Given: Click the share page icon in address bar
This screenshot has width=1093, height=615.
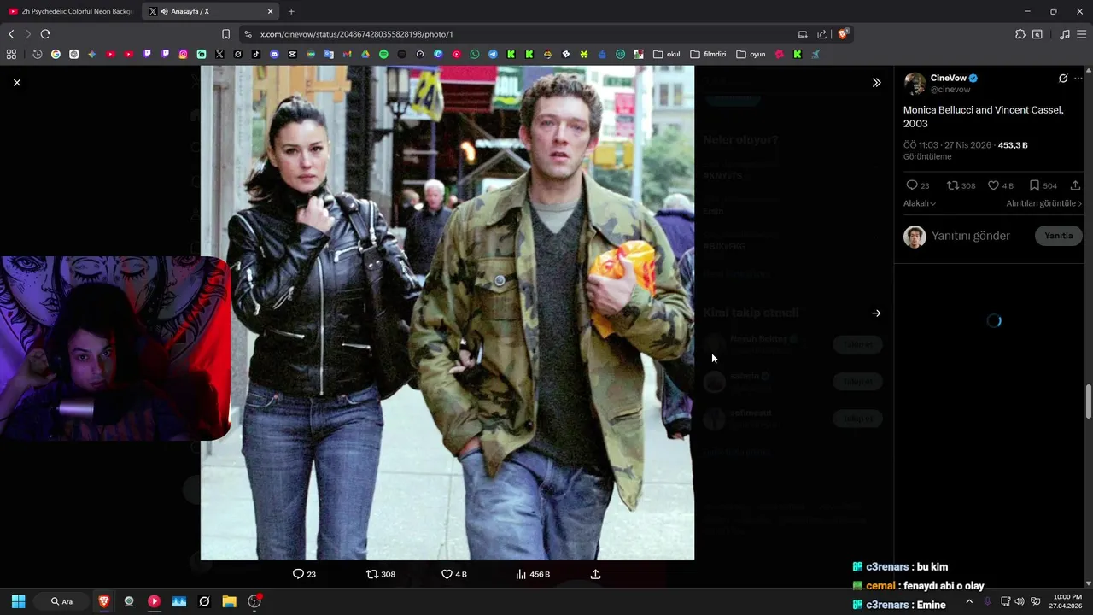Looking at the screenshot, I should [x=821, y=34].
